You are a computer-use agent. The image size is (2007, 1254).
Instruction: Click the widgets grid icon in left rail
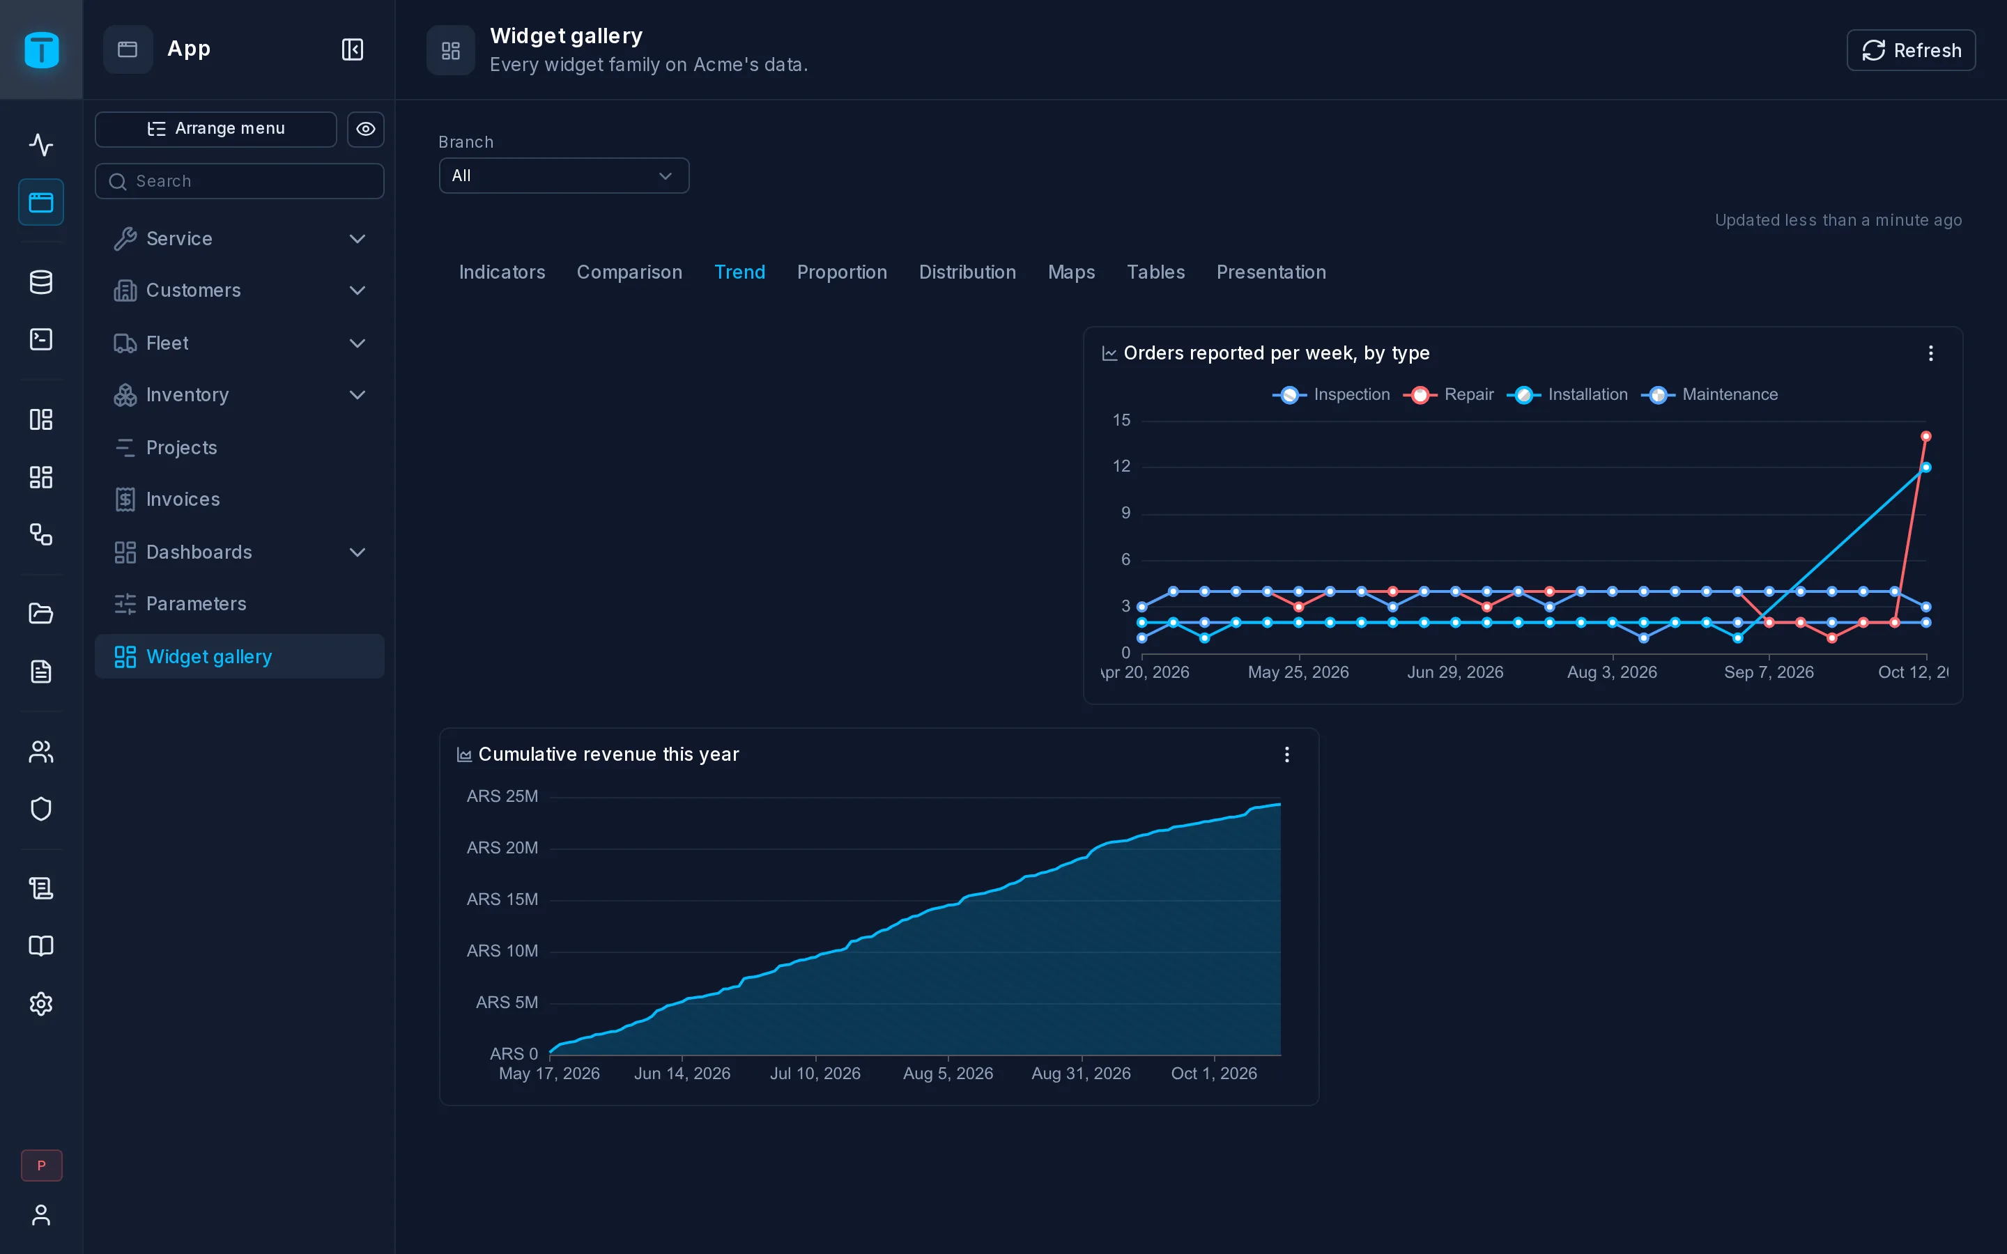click(x=40, y=477)
